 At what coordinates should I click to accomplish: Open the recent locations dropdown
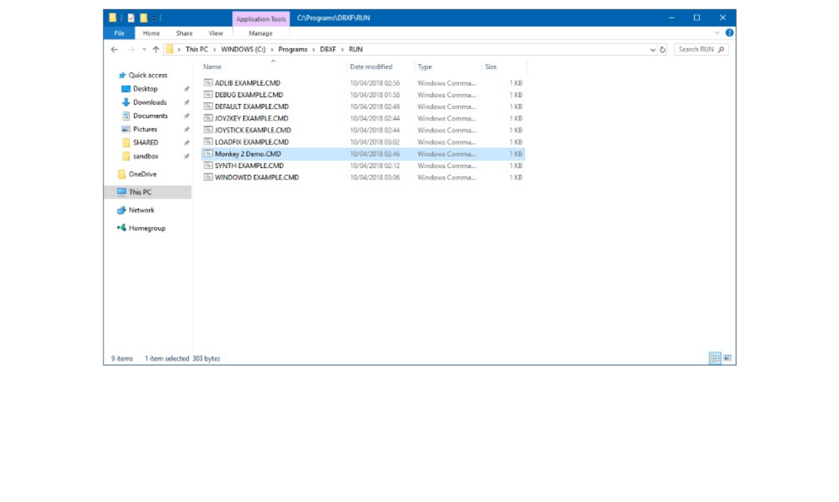(x=144, y=50)
